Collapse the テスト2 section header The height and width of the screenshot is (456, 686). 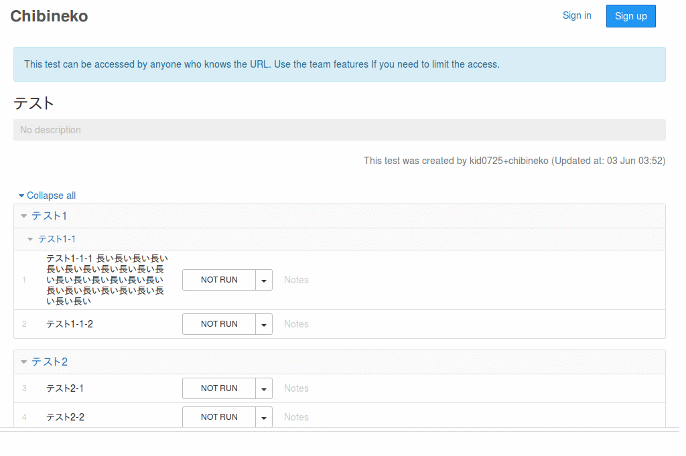(x=49, y=362)
